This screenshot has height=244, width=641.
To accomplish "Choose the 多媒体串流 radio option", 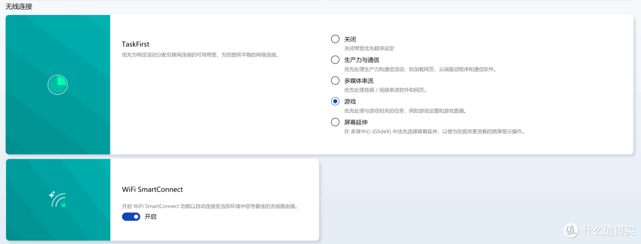I will click(x=335, y=81).
